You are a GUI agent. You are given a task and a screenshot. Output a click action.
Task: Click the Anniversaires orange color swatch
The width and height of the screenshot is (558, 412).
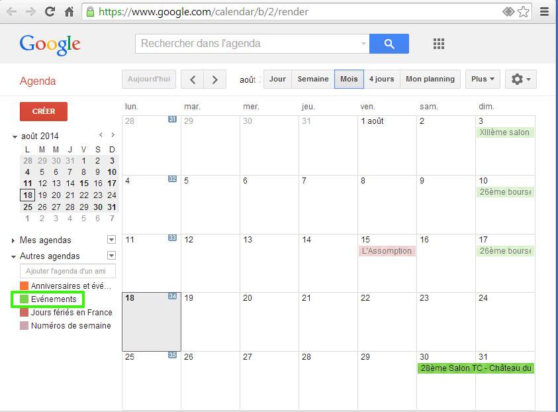pyautogui.click(x=24, y=286)
